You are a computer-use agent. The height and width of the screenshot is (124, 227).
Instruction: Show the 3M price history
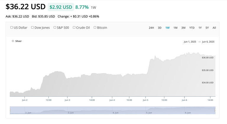(x=183, y=28)
